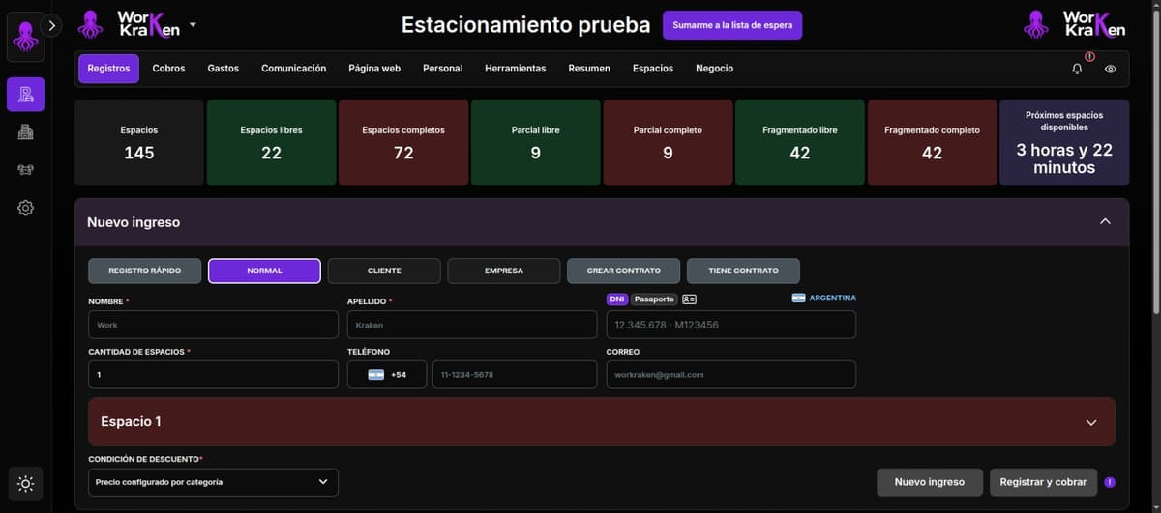Click the top-left WorKraken octopus logo
The height and width of the screenshot is (513, 1161).
point(90,24)
